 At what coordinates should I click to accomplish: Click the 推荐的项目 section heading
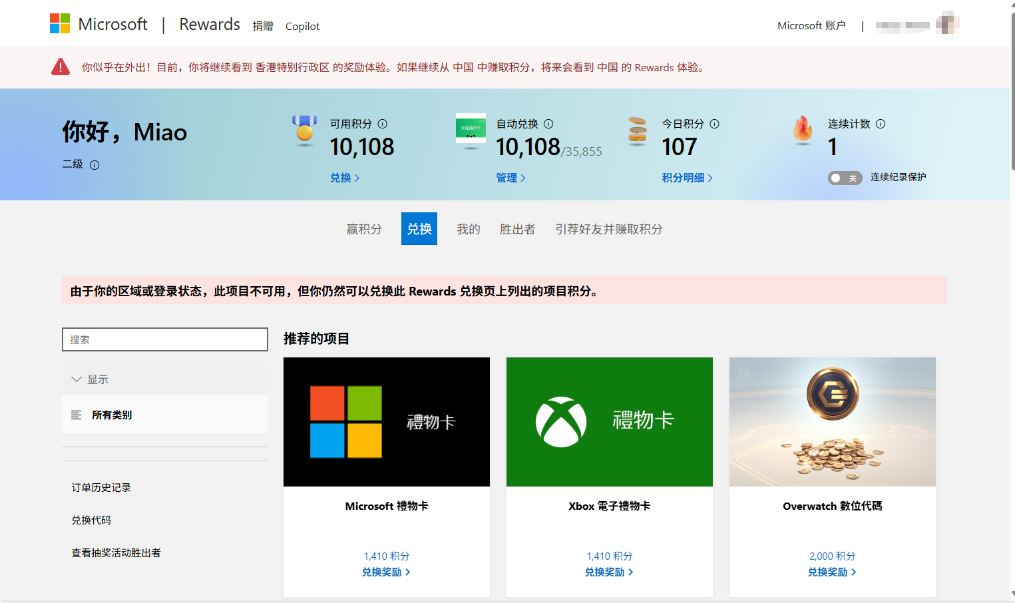click(x=316, y=339)
